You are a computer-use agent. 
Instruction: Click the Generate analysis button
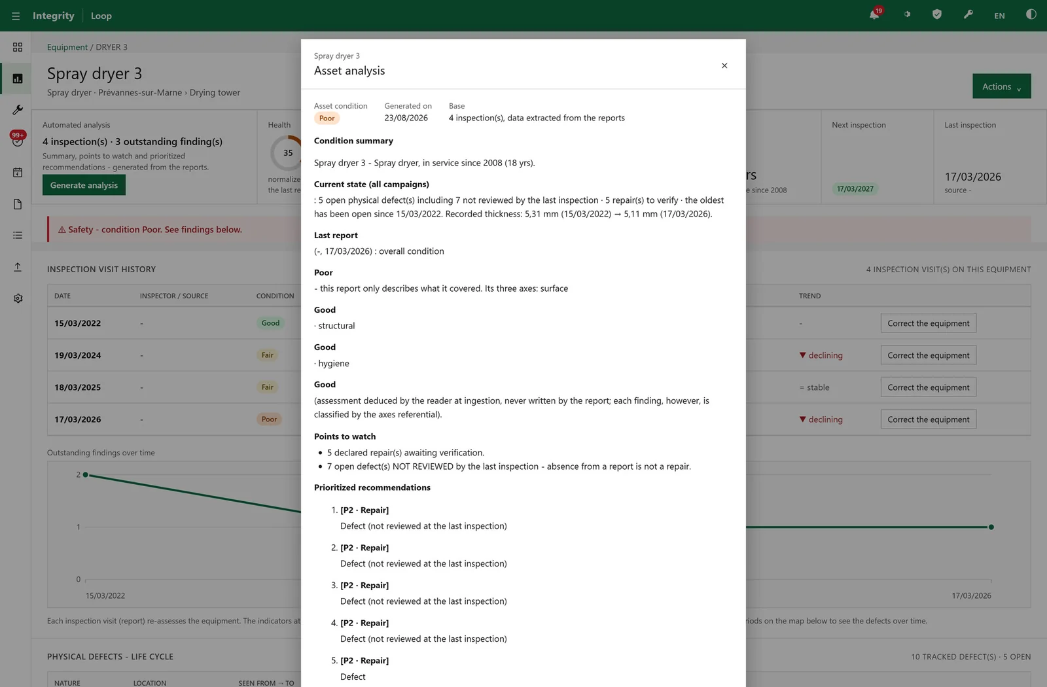[x=84, y=185]
